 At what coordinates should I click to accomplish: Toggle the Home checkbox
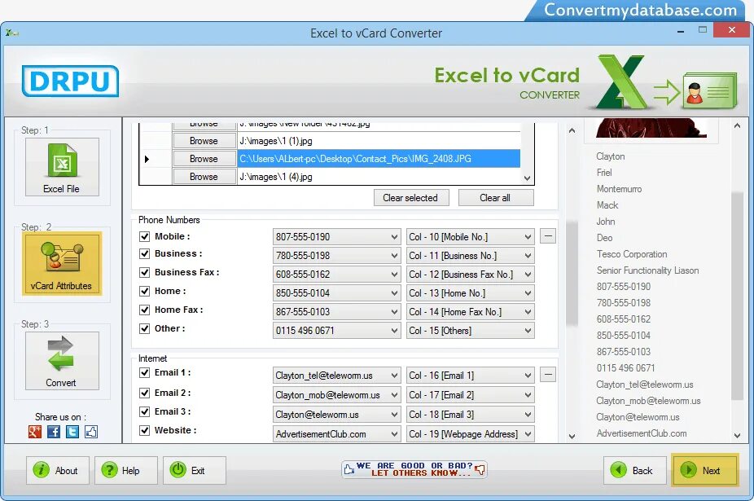[144, 291]
